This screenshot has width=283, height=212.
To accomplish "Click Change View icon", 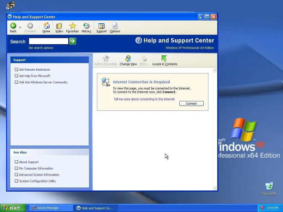I will 128,59.
